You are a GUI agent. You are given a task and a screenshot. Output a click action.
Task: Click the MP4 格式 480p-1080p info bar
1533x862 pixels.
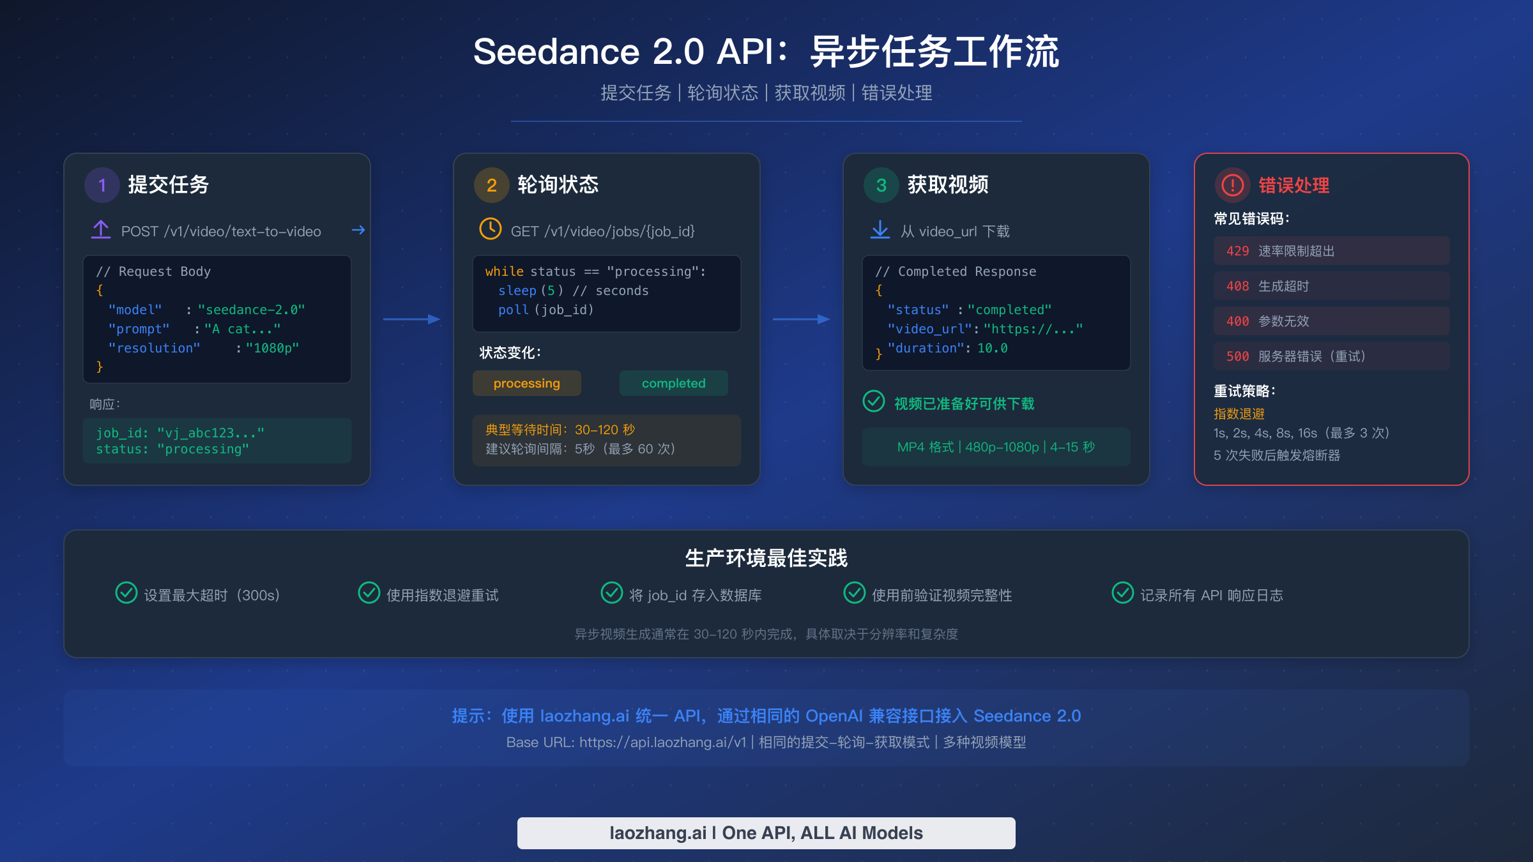pos(995,447)
